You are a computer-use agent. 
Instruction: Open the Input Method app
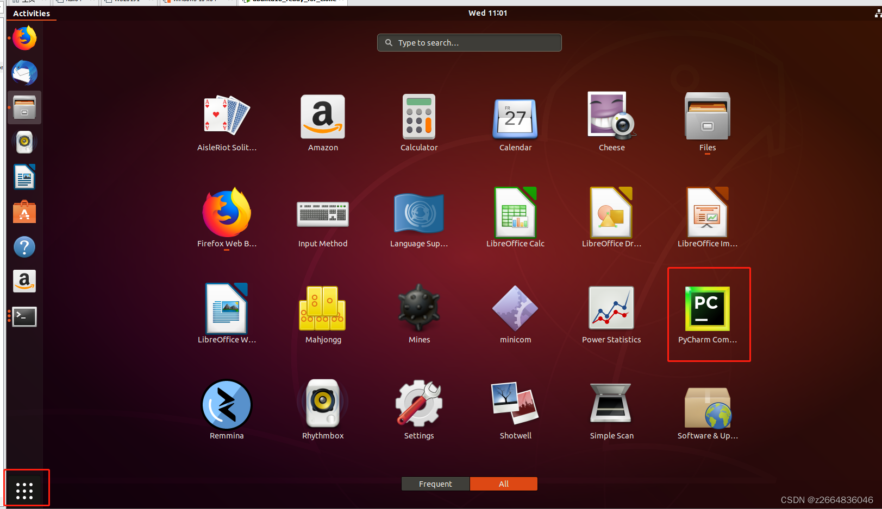323,218
